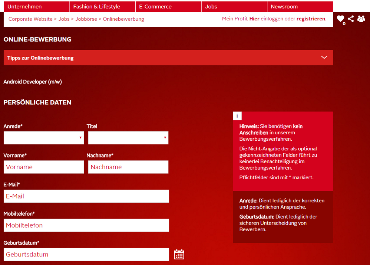Expand Tipps zur Onlinebewerbung chevron
Image resolution: width=370 pixels, height=265 pixels.
pos(324,58)
